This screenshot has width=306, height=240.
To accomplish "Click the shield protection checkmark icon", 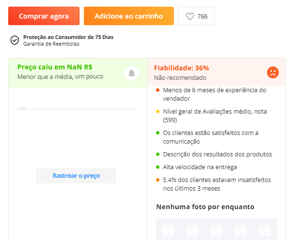I will (15, 40).
